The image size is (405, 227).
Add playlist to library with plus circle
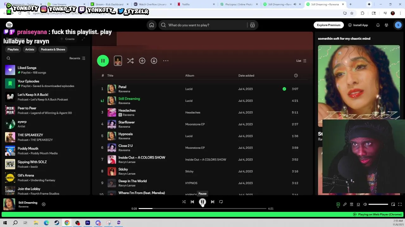142,61
